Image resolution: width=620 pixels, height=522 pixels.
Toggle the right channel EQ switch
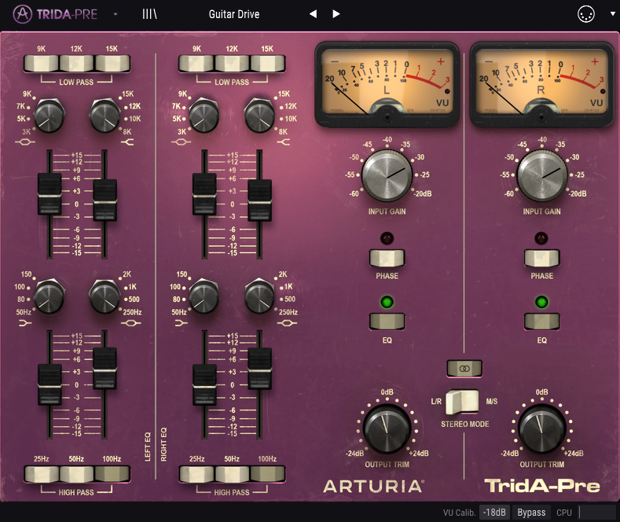[541, 321]
